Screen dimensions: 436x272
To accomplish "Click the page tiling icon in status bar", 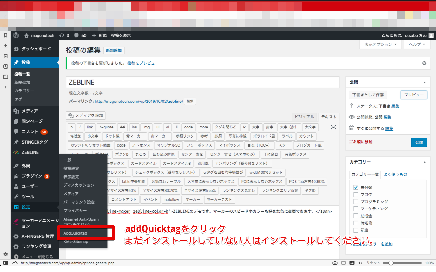I will tap(343, 263).
